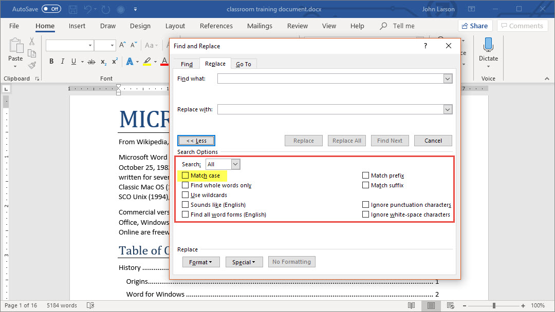Tick the Use wildcards checkbox

tap(185, 195)
